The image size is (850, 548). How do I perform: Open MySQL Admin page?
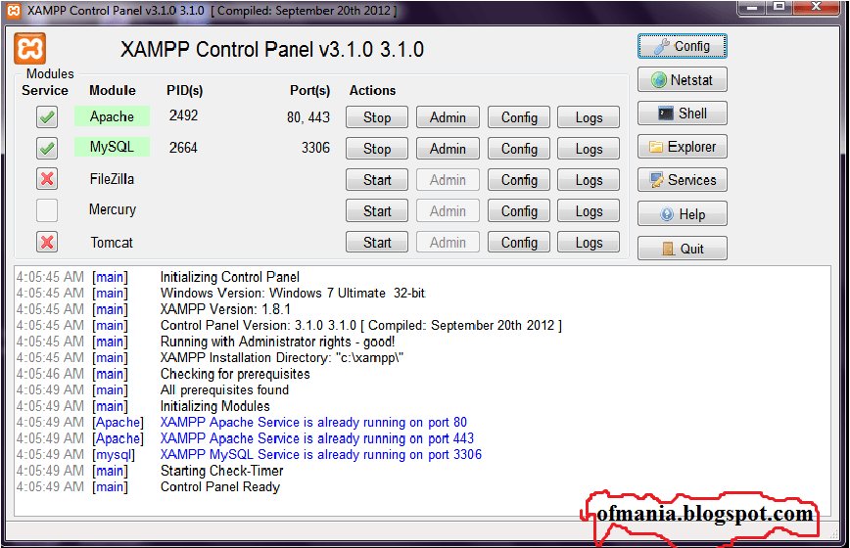(448, 149)
